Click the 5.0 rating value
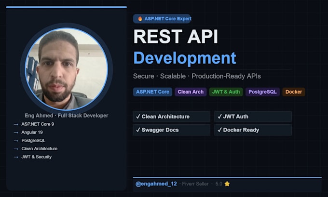Viewport: 328px width, 197px height. [x=219, y=184]
